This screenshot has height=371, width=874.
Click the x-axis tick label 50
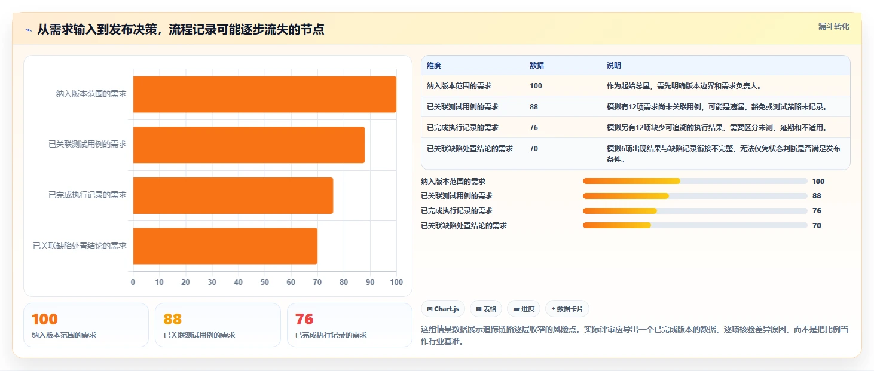264,282
